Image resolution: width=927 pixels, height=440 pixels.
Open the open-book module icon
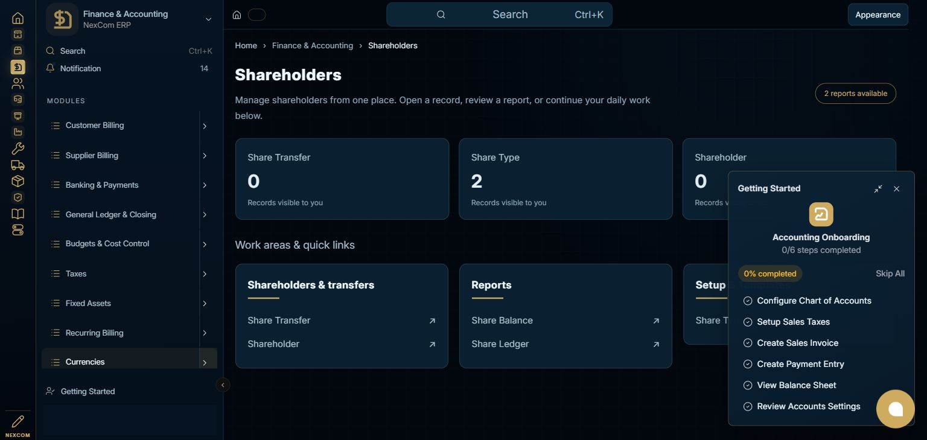point(18,214)
